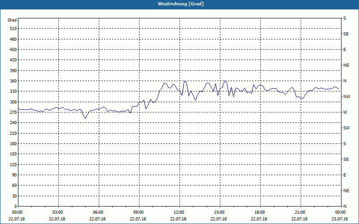359x224 pixels.
Task: Click the 09:00 time axis label
Action: (139, 212)
